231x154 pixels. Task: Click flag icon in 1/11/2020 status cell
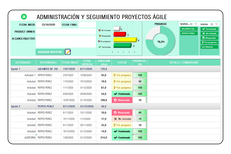coord(115,88)
